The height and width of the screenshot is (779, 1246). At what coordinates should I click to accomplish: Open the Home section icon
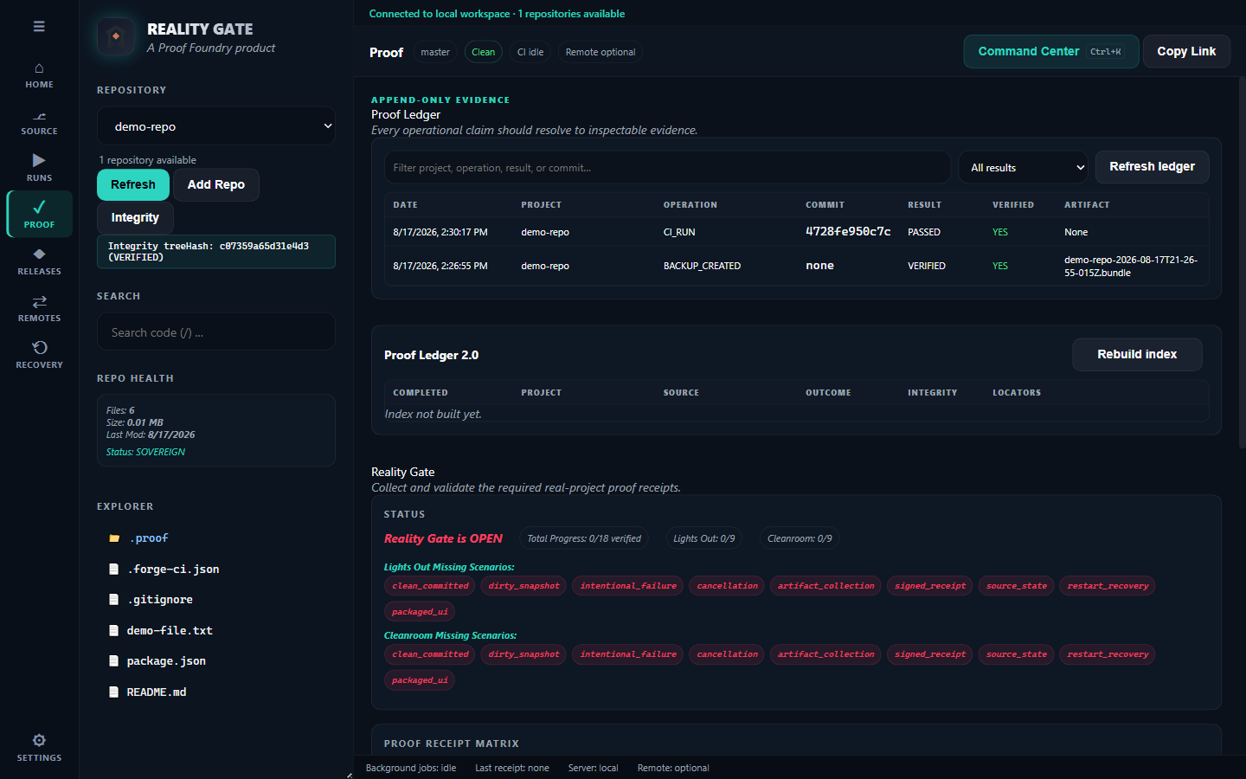39,68
